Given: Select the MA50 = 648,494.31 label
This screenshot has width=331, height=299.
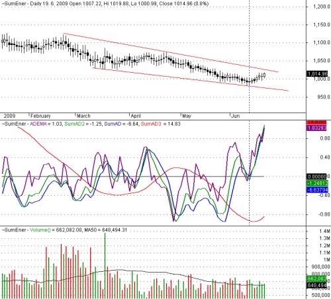Looking at the screenshot, I should (105, 230).
